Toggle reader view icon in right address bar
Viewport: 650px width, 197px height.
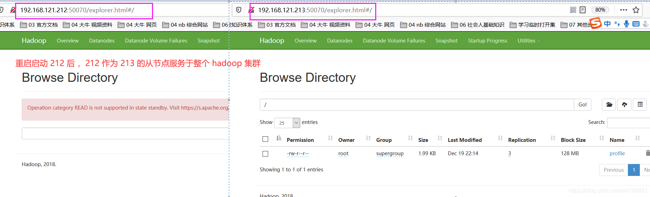[583, 10]
